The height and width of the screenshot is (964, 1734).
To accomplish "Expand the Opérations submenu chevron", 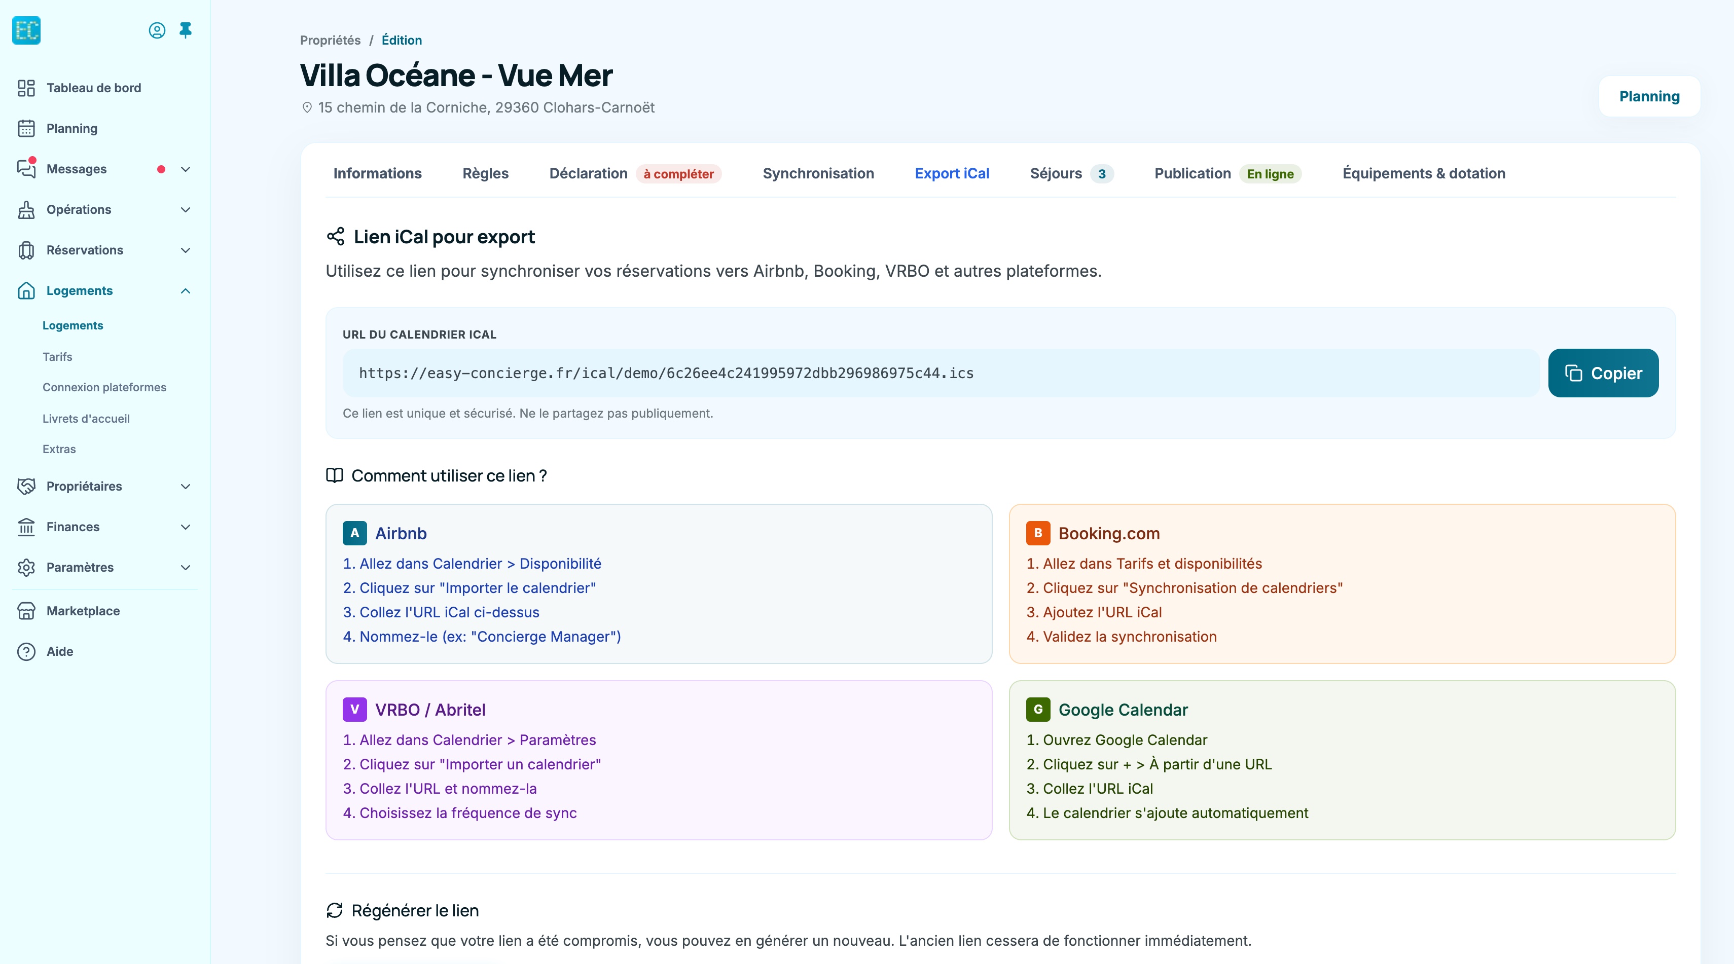I will [x=186, y=210].
